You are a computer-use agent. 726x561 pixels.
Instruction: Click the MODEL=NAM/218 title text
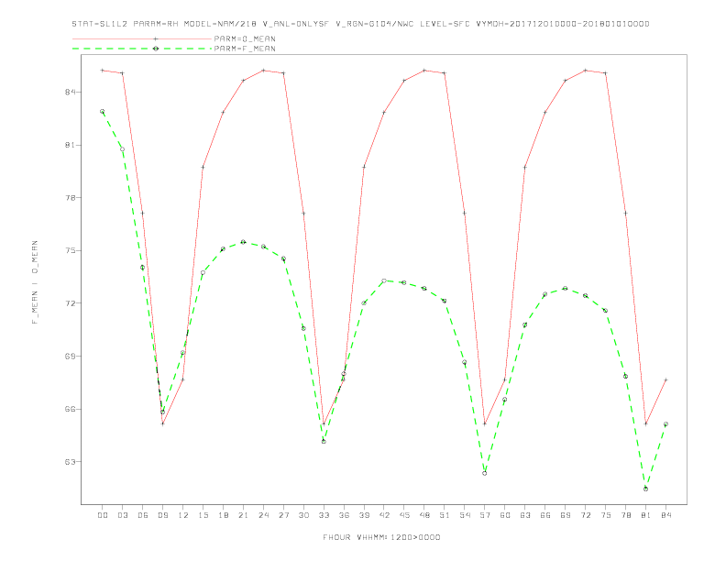(220, 24)
